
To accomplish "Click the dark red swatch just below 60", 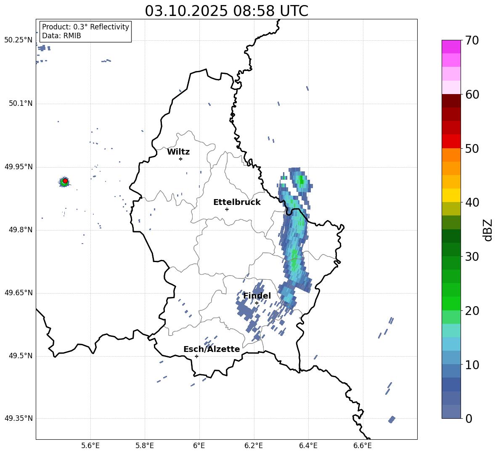I will click(451, 101).
